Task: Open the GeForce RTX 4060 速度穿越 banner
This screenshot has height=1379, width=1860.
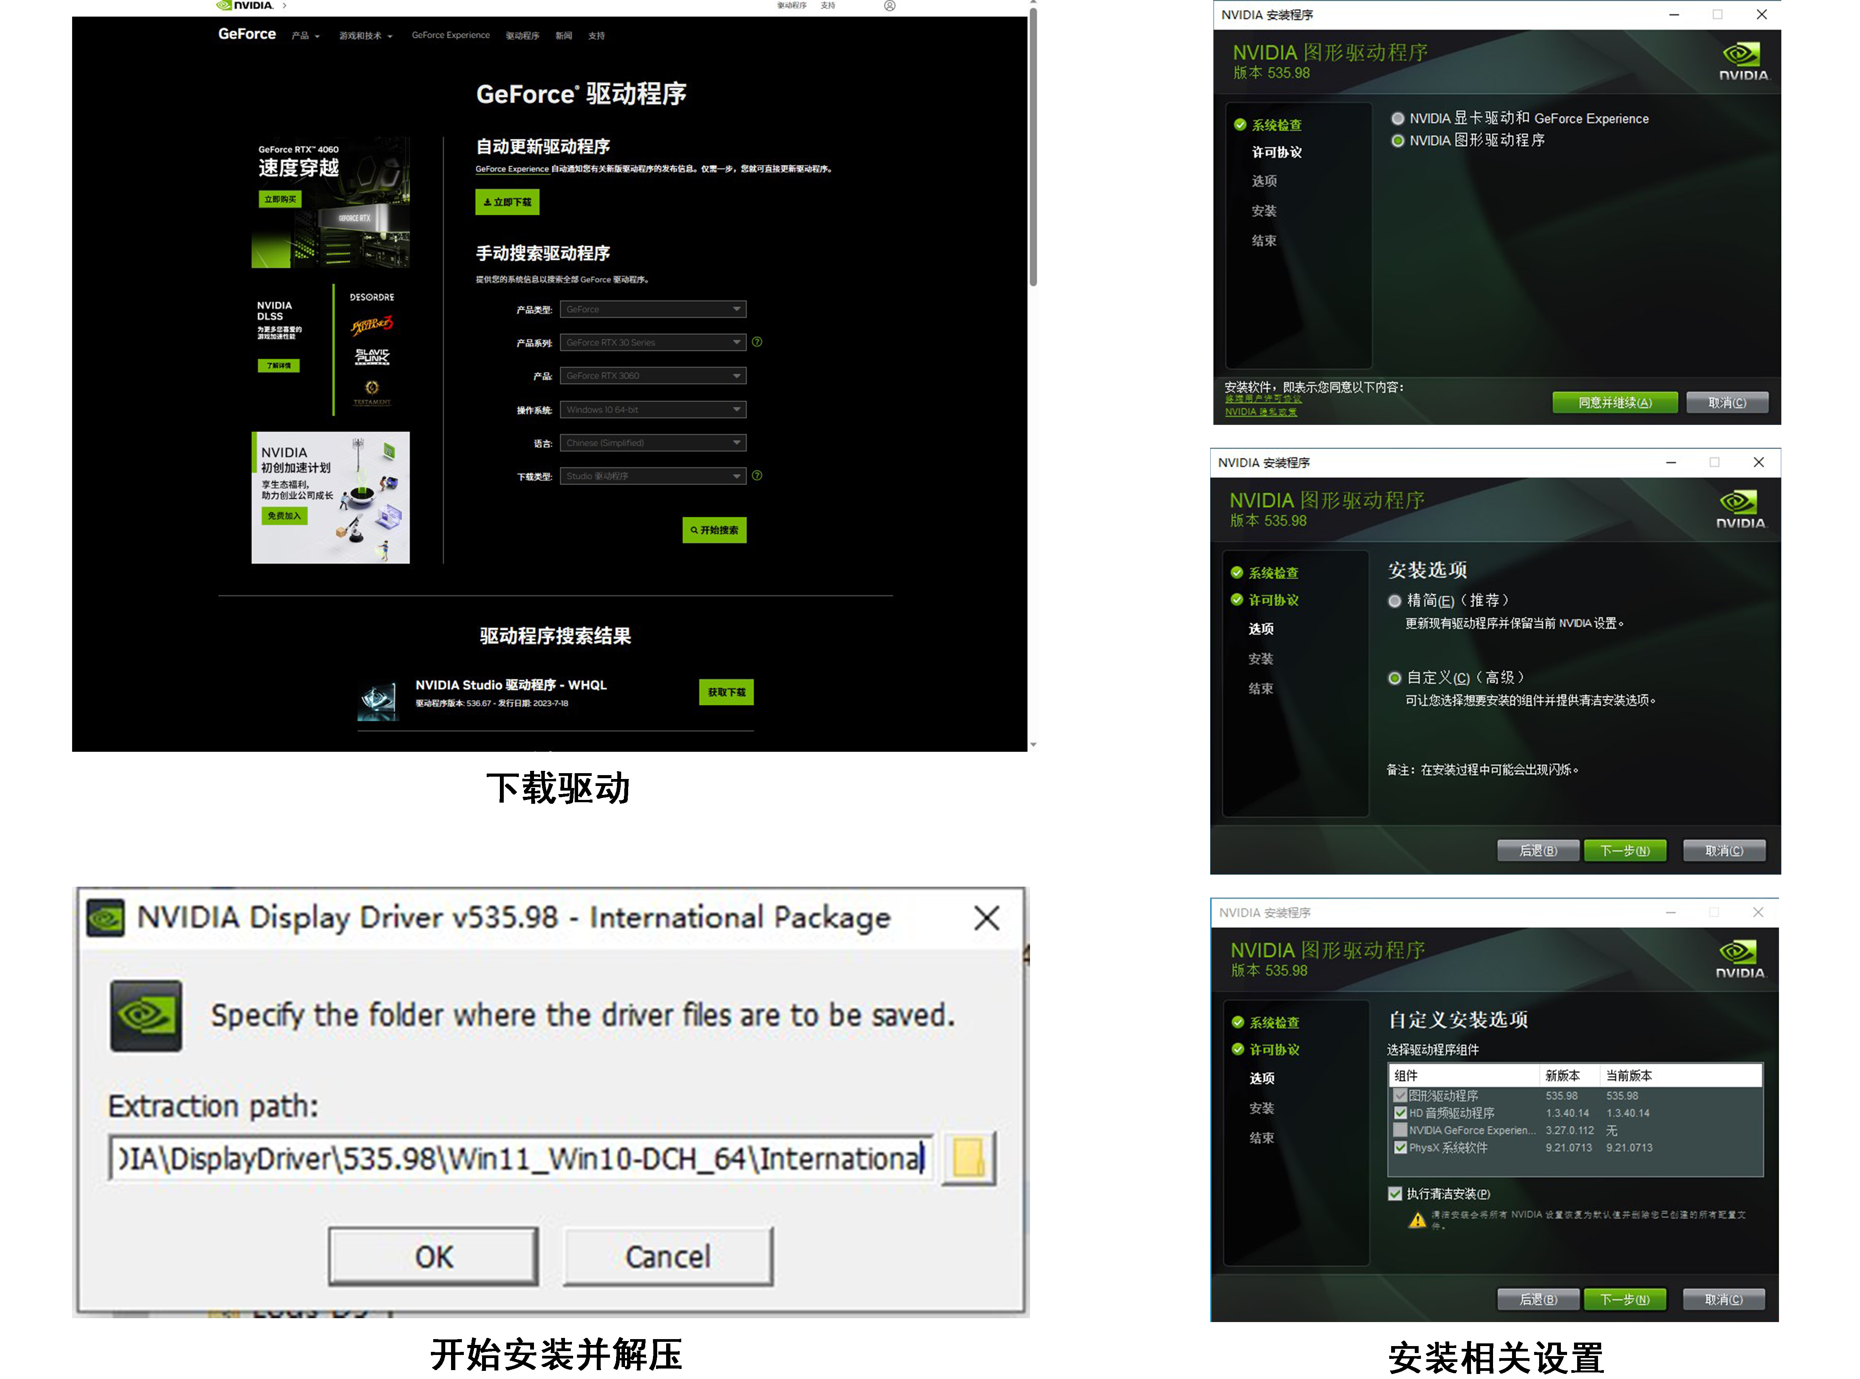Action: click(x=331, y=203)
